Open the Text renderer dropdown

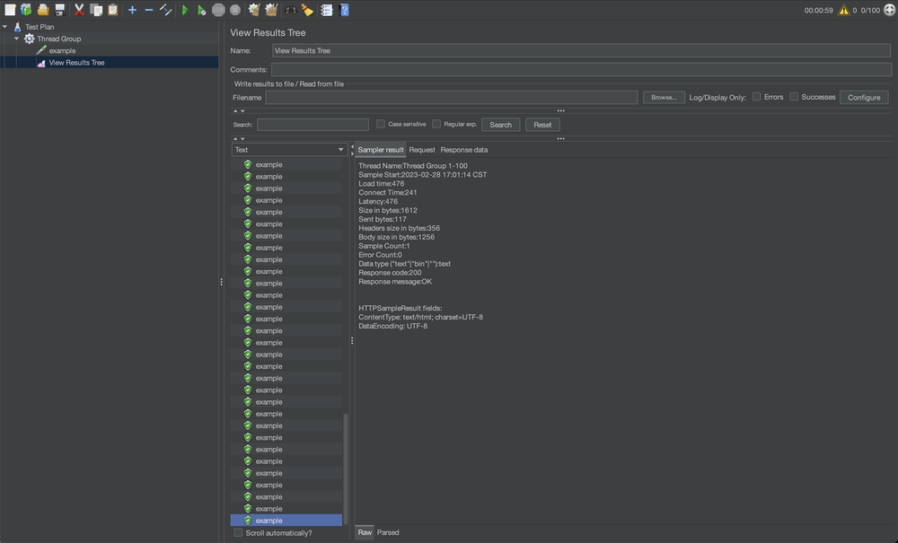[288, 150]
